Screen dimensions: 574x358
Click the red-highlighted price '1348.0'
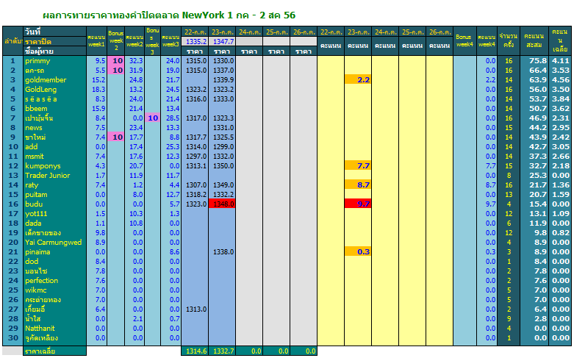point(222,204)
